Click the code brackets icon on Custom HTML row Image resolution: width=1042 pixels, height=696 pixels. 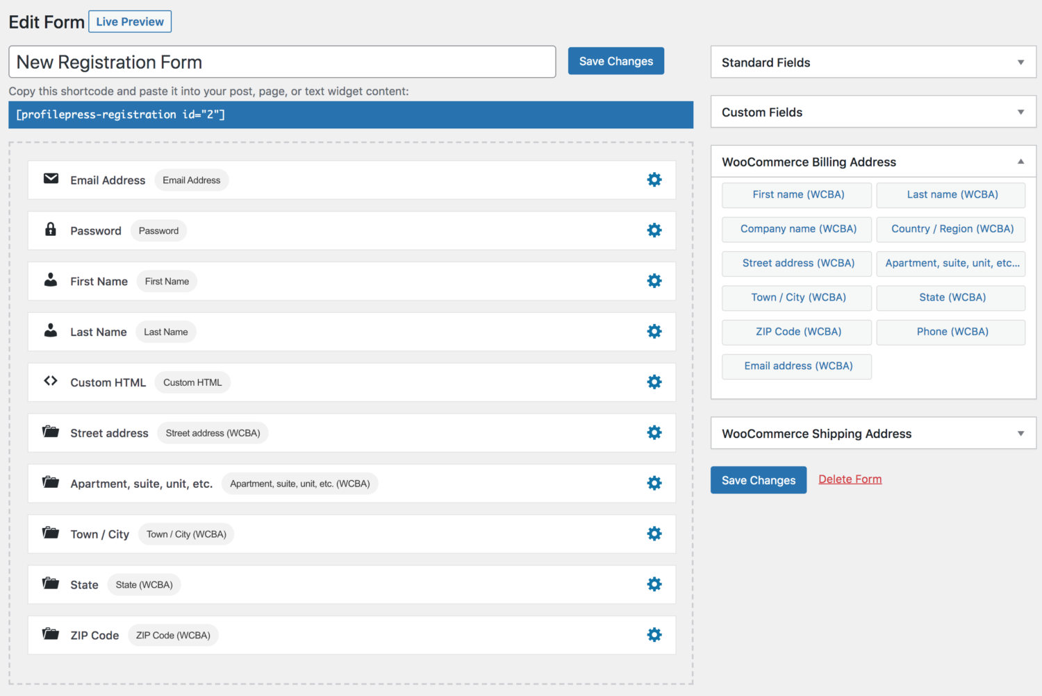coord(51,381)
